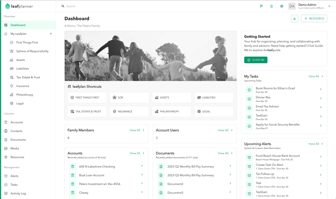Open the Accounts library in sidebar

click(x=17, y=122)
